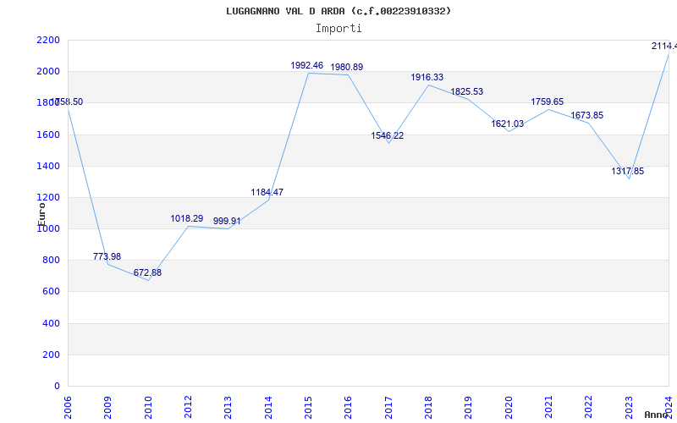Viewport: 677px width, 423px height.
Task: Click the x-axis year 2018
Action: pyautogui.click(x=428, y=408)
